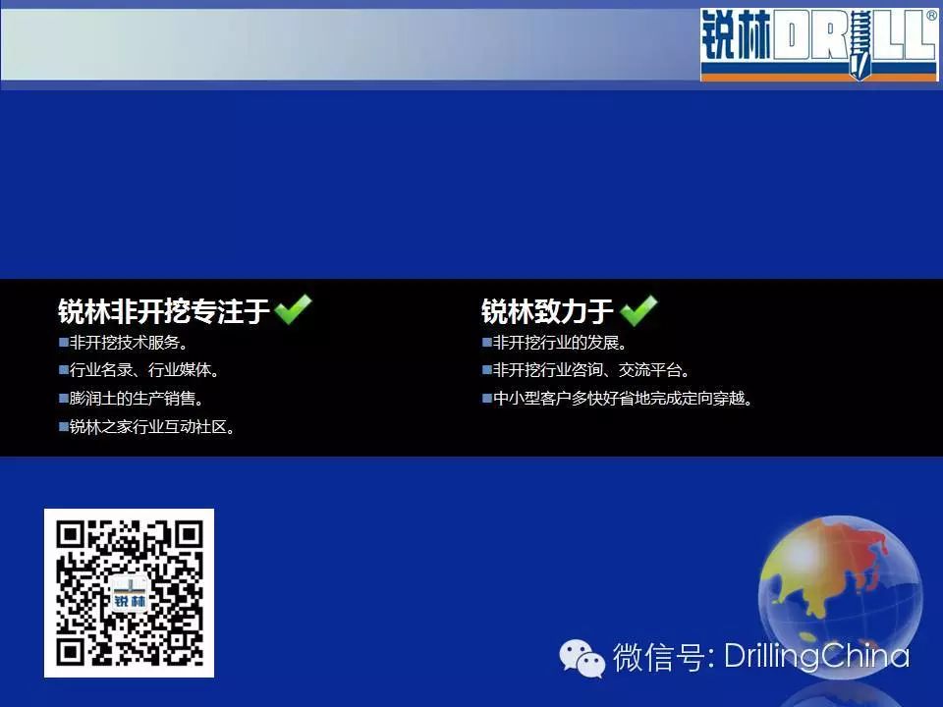Click the green checkmark beside 锐林非开挖专注于
The height and width of the screenshot is (707, 943).
293,309
